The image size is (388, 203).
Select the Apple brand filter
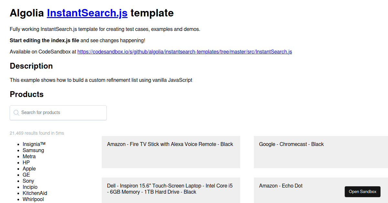click(29, 169)
